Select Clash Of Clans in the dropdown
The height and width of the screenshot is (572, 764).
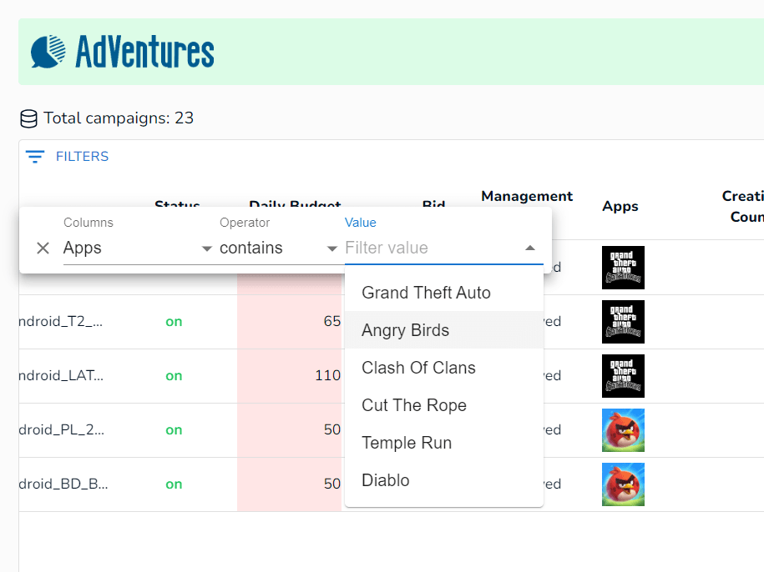click(x=418, y=368)
